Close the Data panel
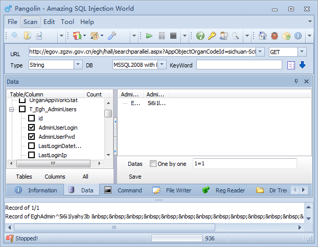The width and height of the screenshot is (318, 247). pos(306,81)
